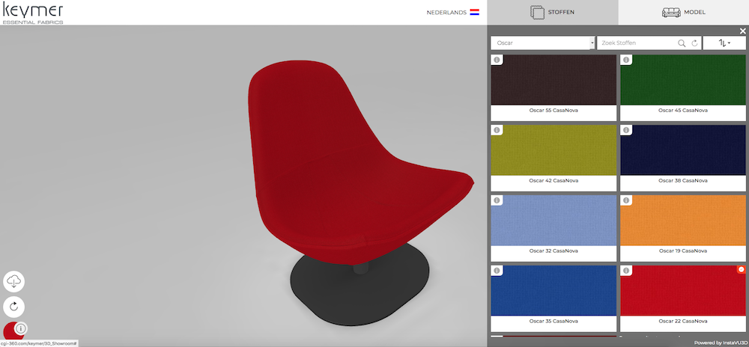Select the Oscar 32 CasaNova light blue swatch

(554, 220)
